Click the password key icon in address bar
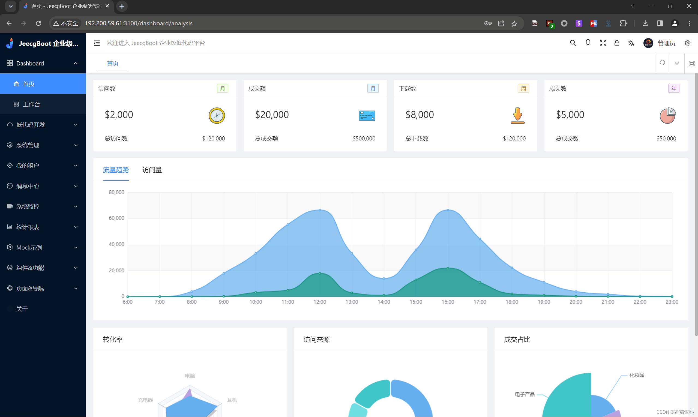 click(x=488, y=23)
